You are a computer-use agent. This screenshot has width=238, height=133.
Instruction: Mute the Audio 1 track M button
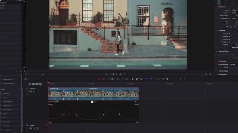tap(38, 129)
